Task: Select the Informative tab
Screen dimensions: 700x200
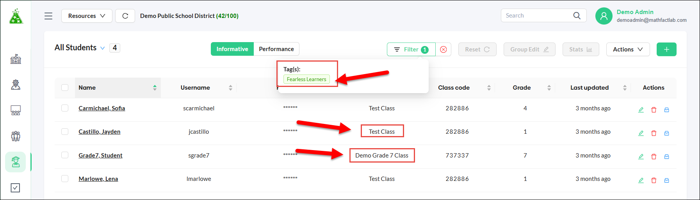Action: pos(232,49)
